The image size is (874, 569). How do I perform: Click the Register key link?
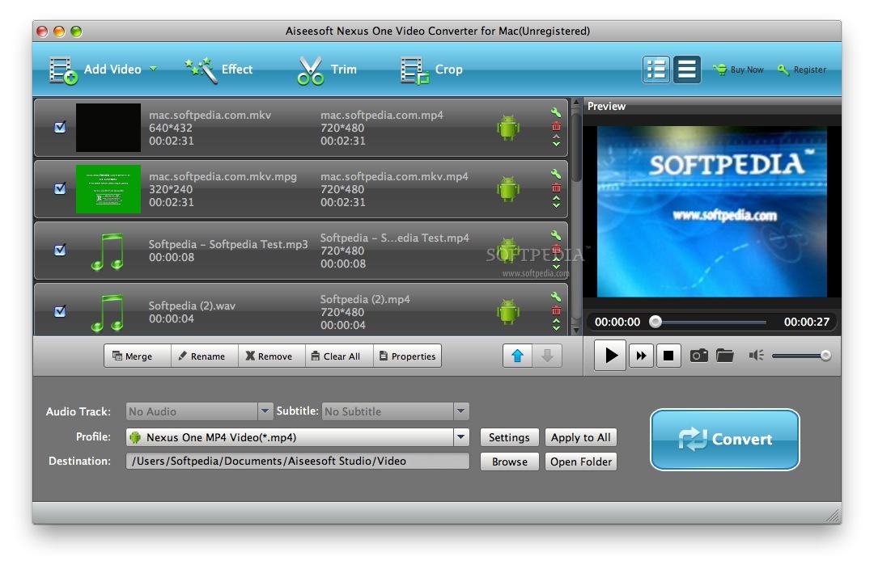[802, 70]
